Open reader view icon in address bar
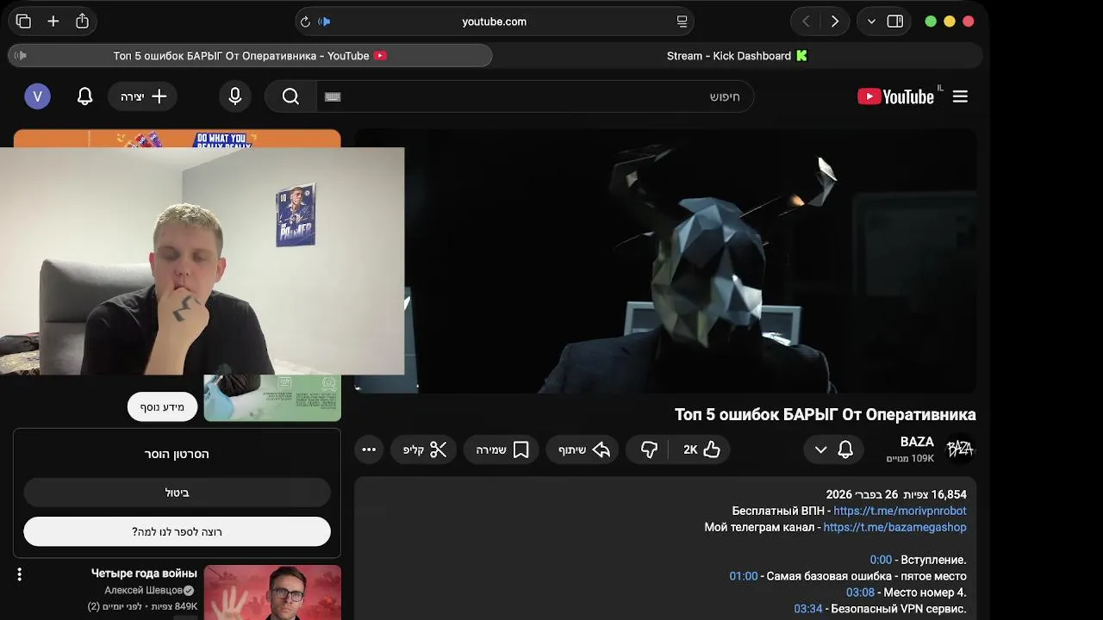The image size is (1103, 620). [x=682, y=22]
